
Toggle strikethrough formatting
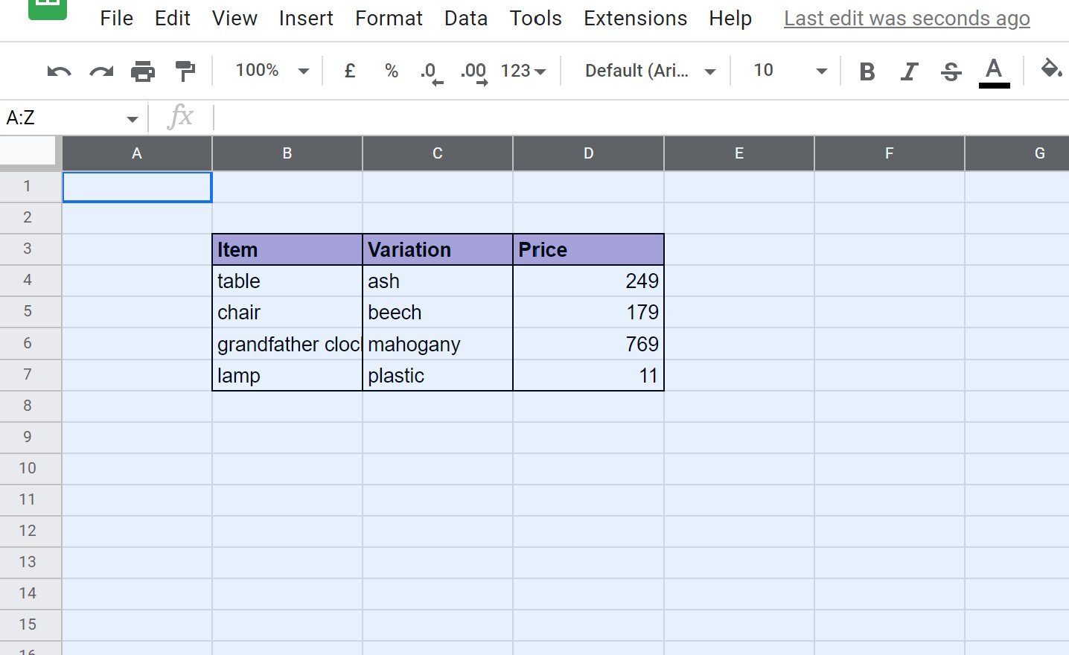(x=951, y=71)
